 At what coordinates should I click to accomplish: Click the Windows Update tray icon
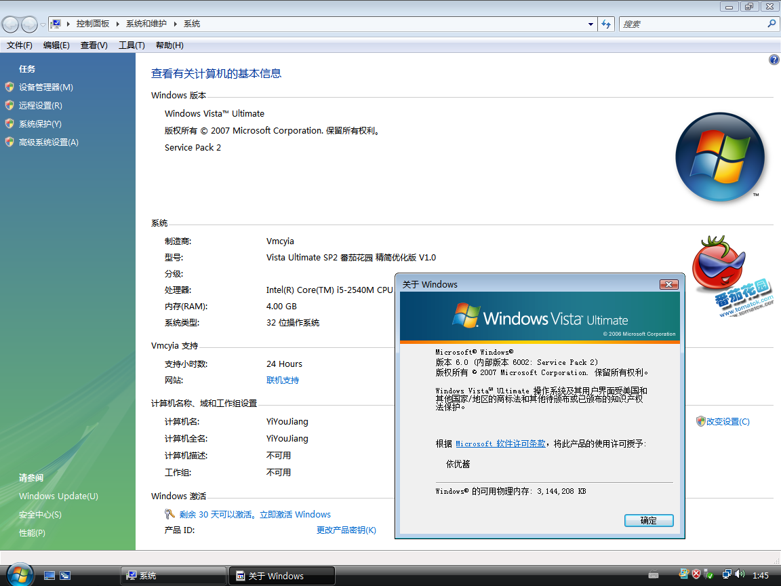point(684,574)
